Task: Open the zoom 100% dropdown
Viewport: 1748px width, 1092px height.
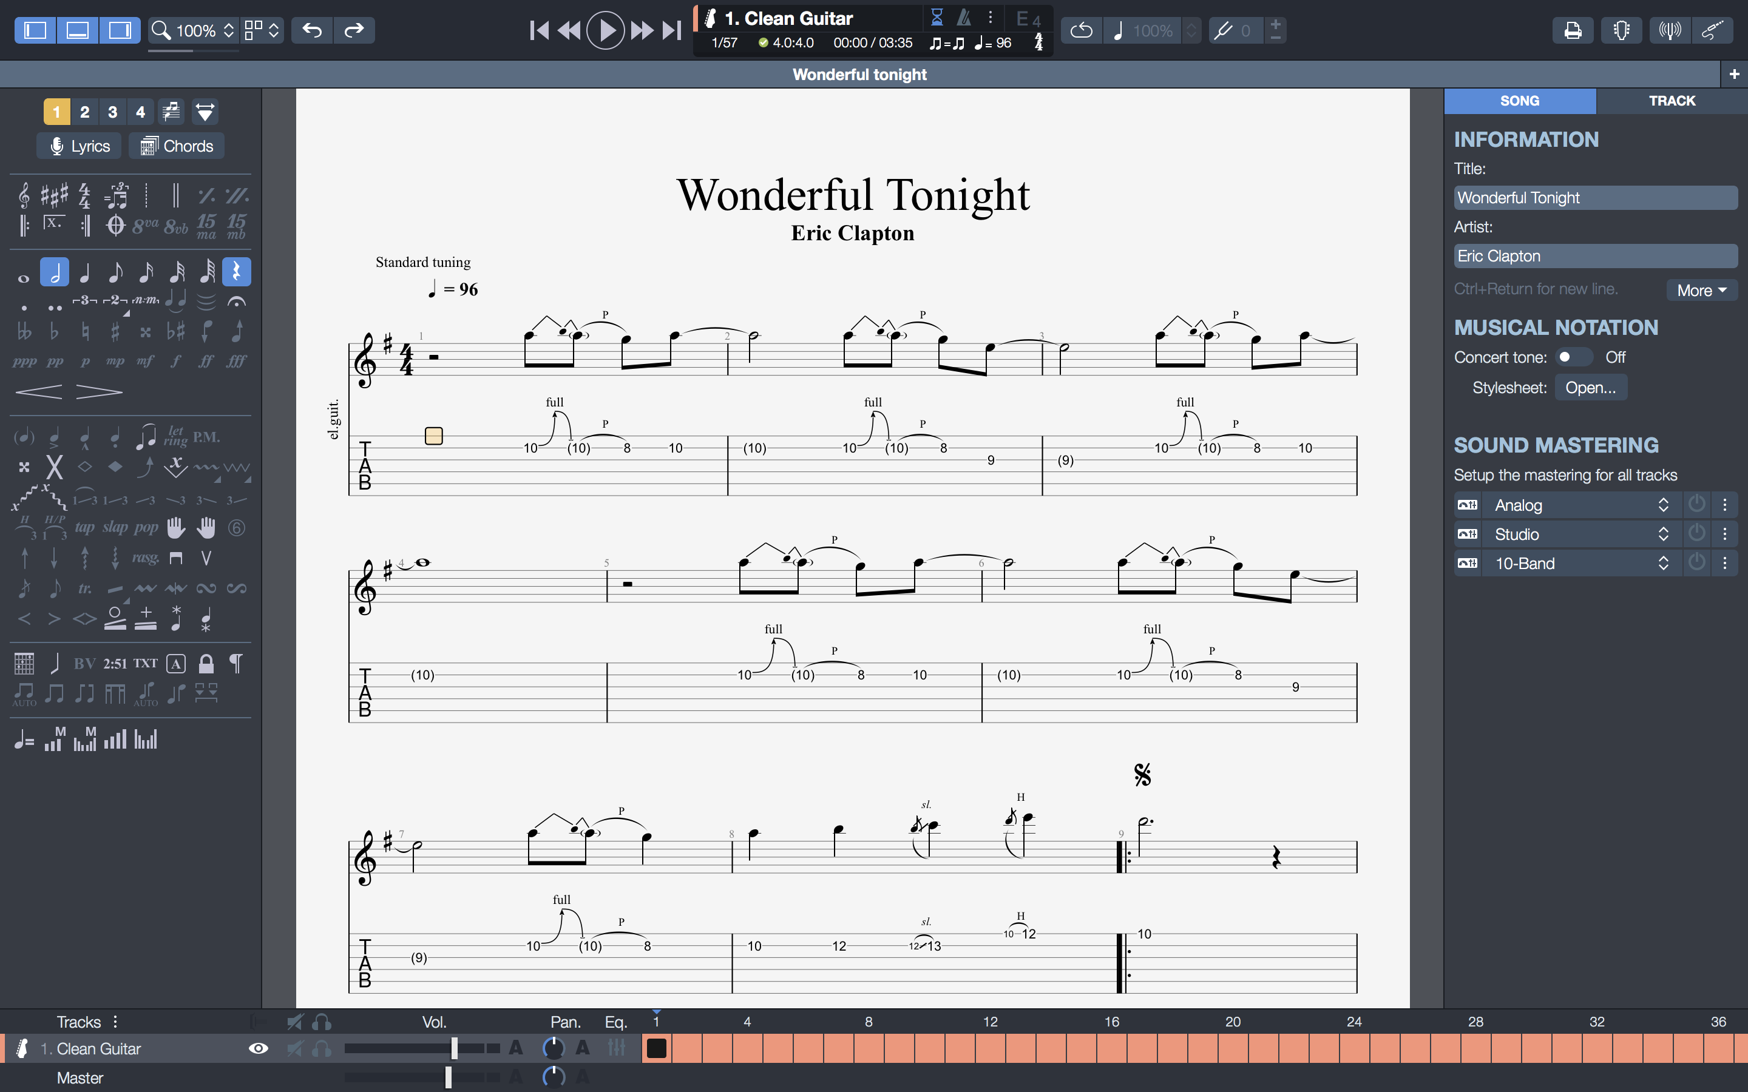Action: click(x=193, y=30)
